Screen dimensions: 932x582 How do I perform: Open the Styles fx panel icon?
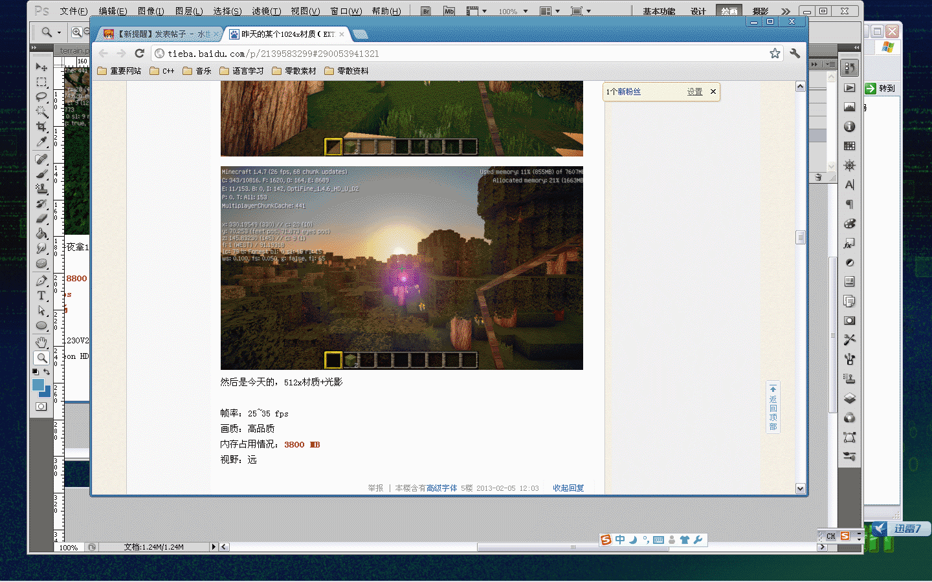click(x=850, y=243)
